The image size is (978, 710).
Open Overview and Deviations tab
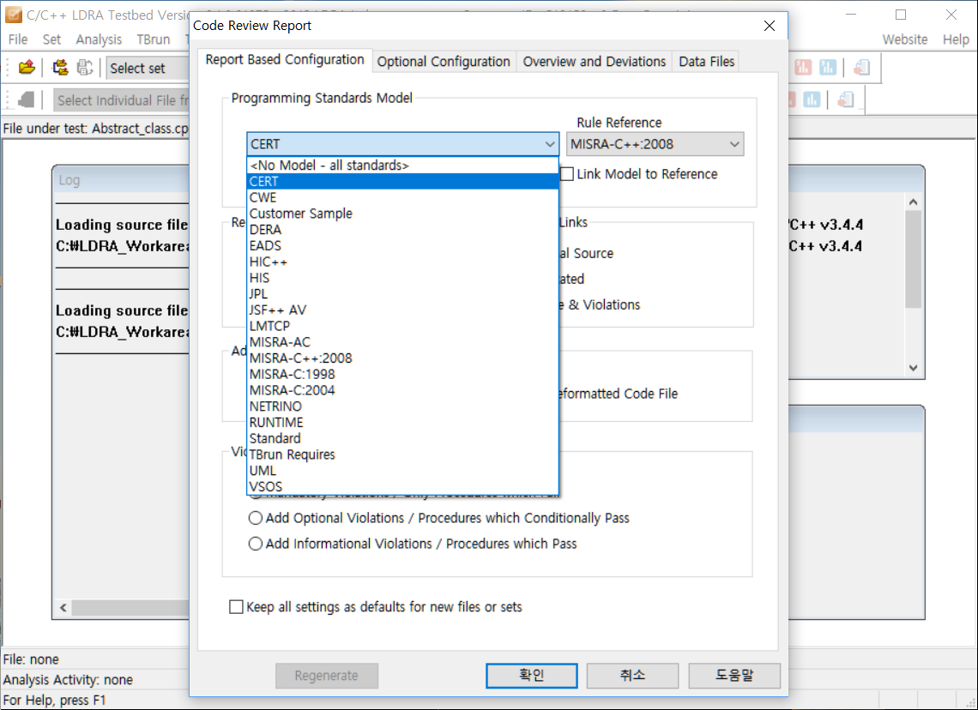(x=595, y=62)
